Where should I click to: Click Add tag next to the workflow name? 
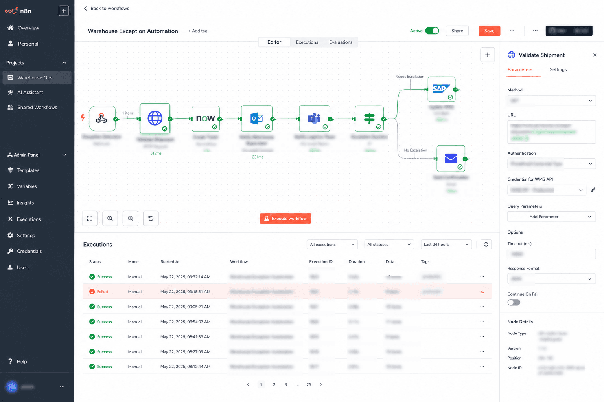pyautogui.click(x=198, y=31)
